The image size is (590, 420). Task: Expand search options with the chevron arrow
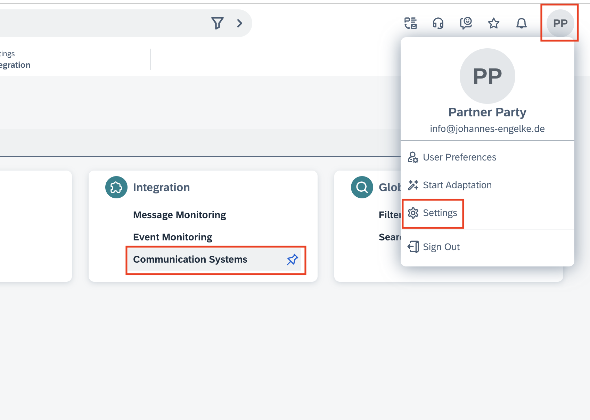(239, 23)
